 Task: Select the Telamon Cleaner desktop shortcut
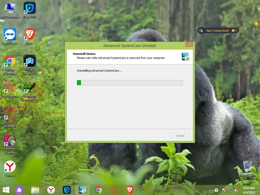[x=10, y=144]
